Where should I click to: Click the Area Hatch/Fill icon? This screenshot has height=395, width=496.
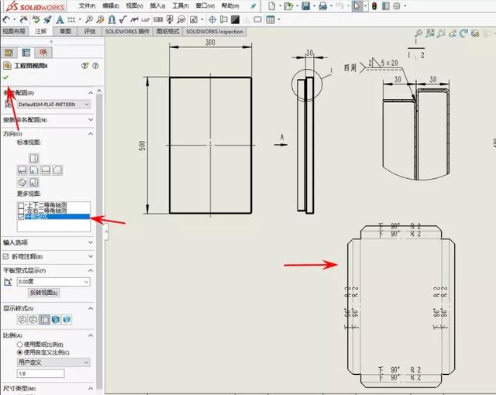(x=235, y=19)
